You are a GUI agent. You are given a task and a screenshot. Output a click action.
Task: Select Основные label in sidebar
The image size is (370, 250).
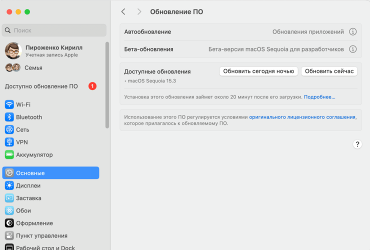pos(30,173)
